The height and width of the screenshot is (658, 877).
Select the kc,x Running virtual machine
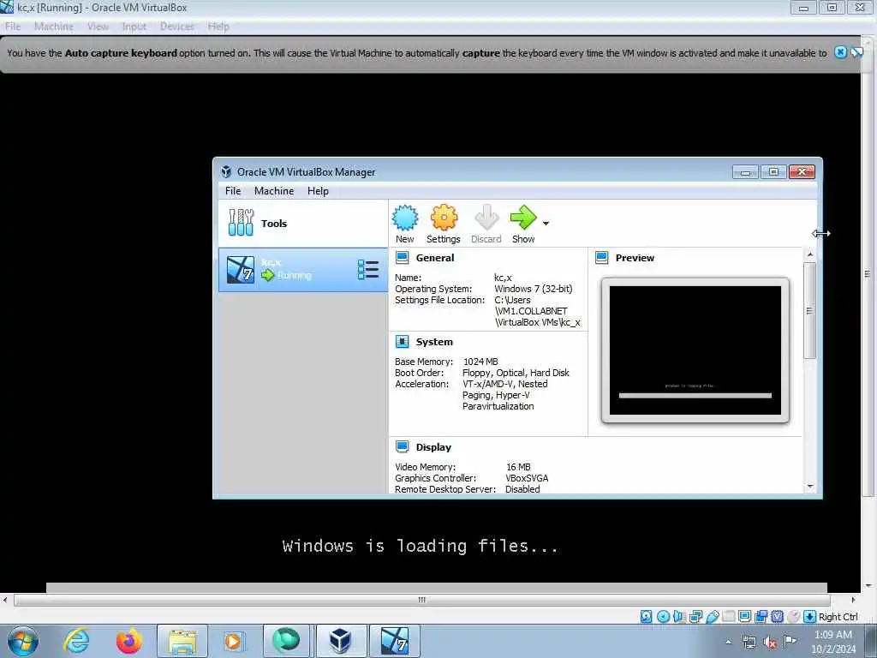pyautogui.click(x=302, y=270)
